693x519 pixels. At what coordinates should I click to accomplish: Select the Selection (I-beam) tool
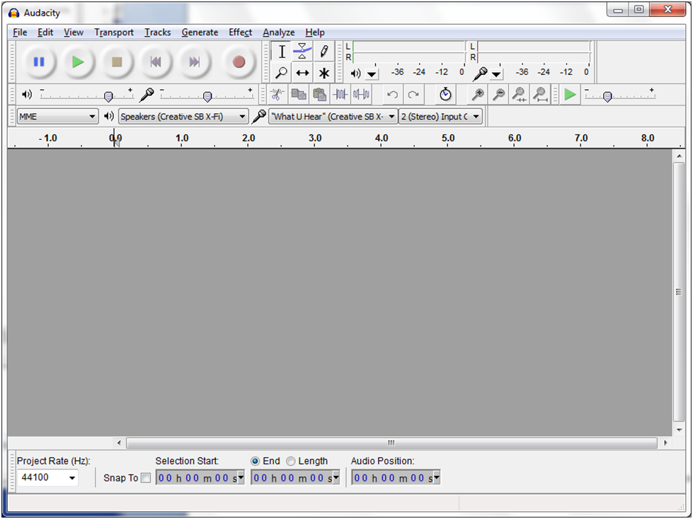coord(282,52)
